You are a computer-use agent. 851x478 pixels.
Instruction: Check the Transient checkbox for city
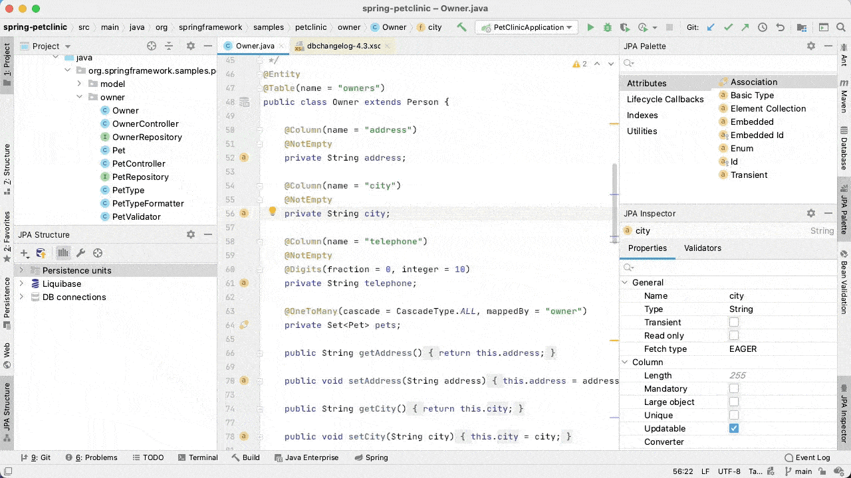[x=734, y=322]
